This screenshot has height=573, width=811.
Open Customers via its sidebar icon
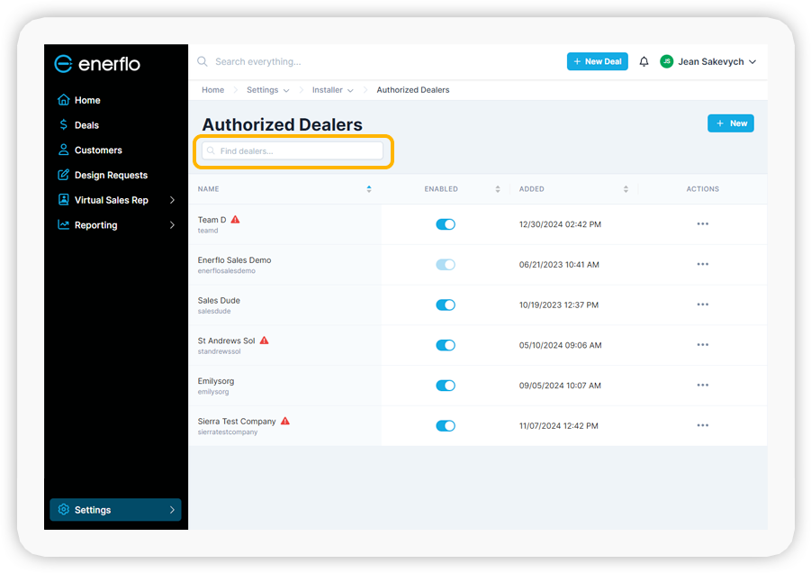point(65,150)
